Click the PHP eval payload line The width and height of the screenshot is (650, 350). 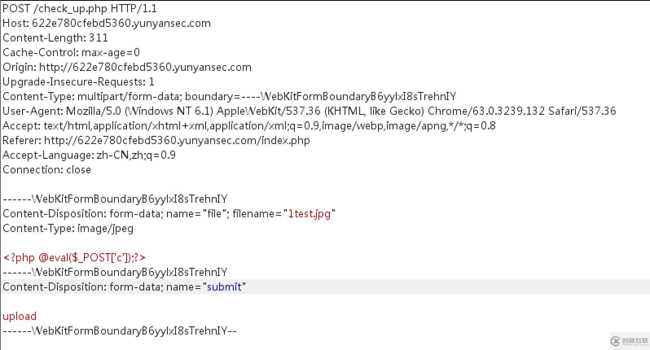click(x=74, y=258)
